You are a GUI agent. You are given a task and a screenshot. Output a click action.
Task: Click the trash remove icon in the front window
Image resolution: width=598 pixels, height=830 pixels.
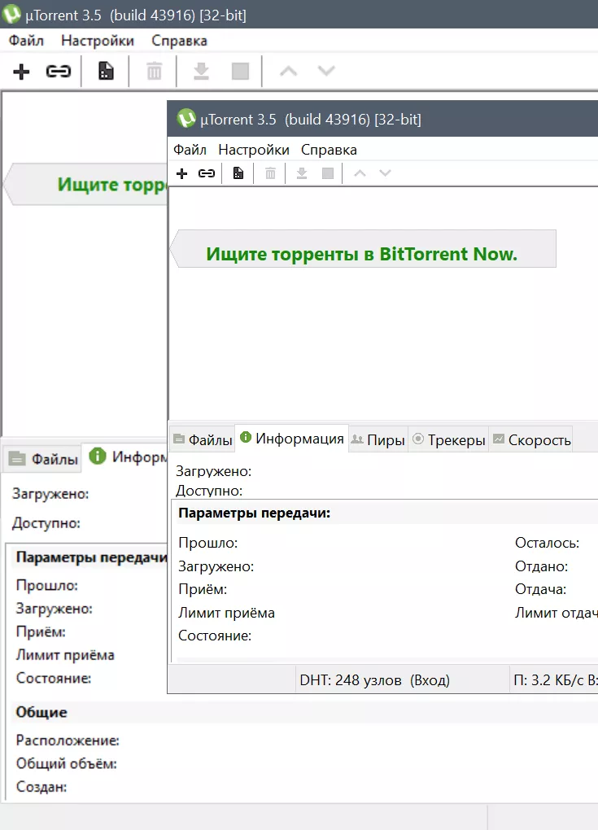pos(270,173)
